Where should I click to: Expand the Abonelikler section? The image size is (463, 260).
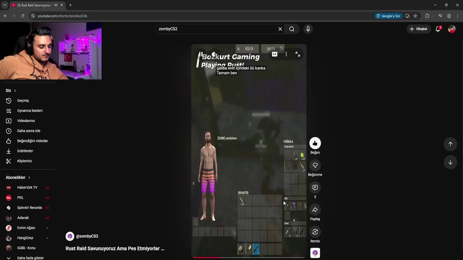[x=18, y=178]
